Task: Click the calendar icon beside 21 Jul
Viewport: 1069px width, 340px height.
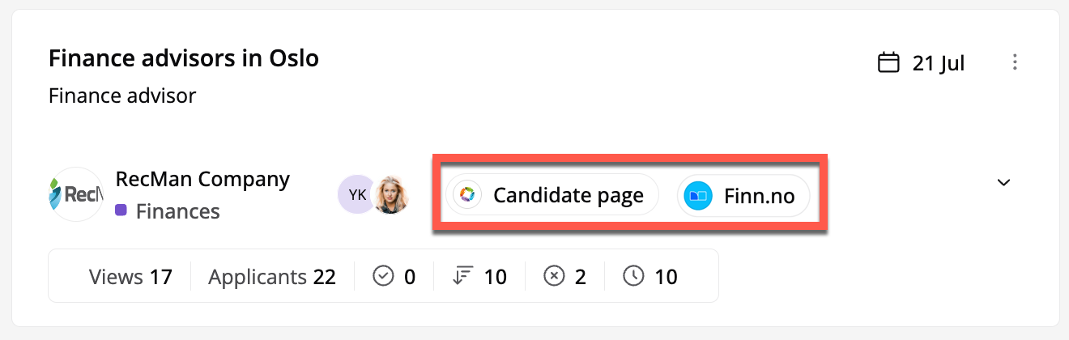Action: click(889, 63)
